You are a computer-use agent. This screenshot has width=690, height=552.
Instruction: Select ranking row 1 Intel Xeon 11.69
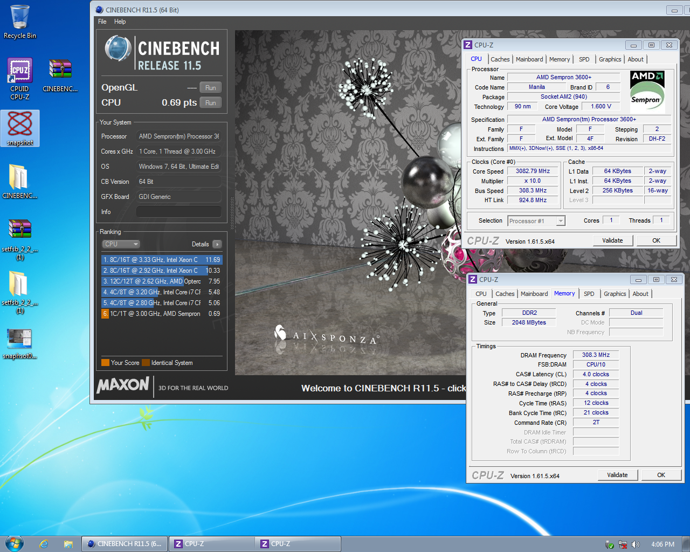(x=162, y=260)
